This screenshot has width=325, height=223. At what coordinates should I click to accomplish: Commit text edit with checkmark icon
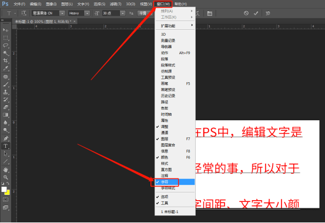(x=256, y=13)
